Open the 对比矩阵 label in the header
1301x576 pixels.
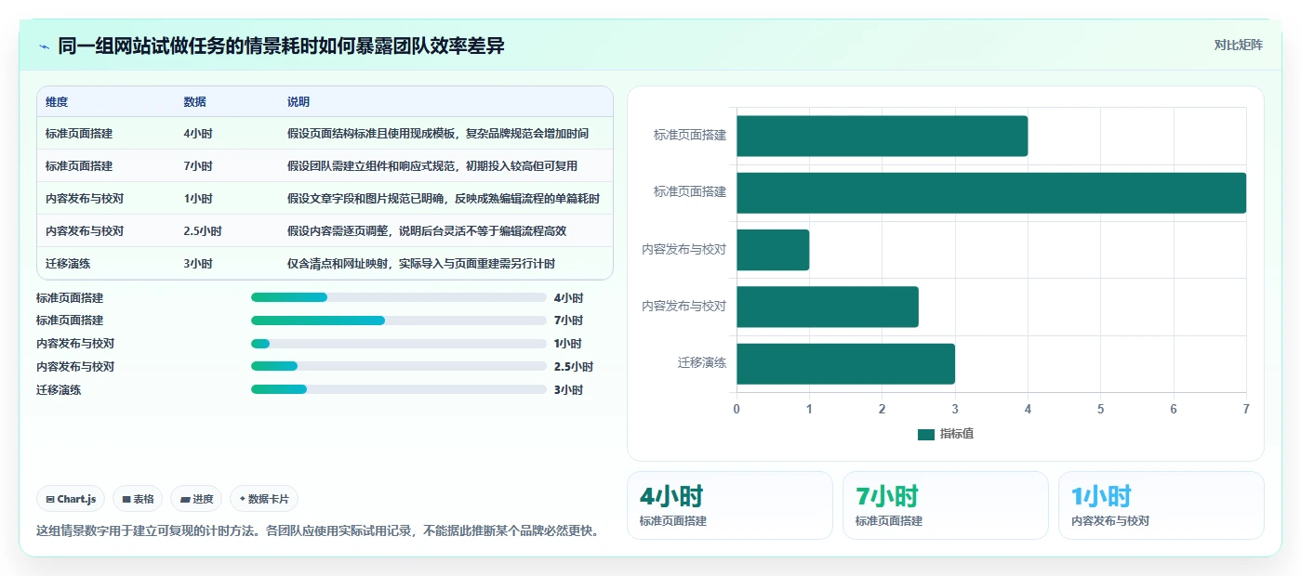[1238, 45]
